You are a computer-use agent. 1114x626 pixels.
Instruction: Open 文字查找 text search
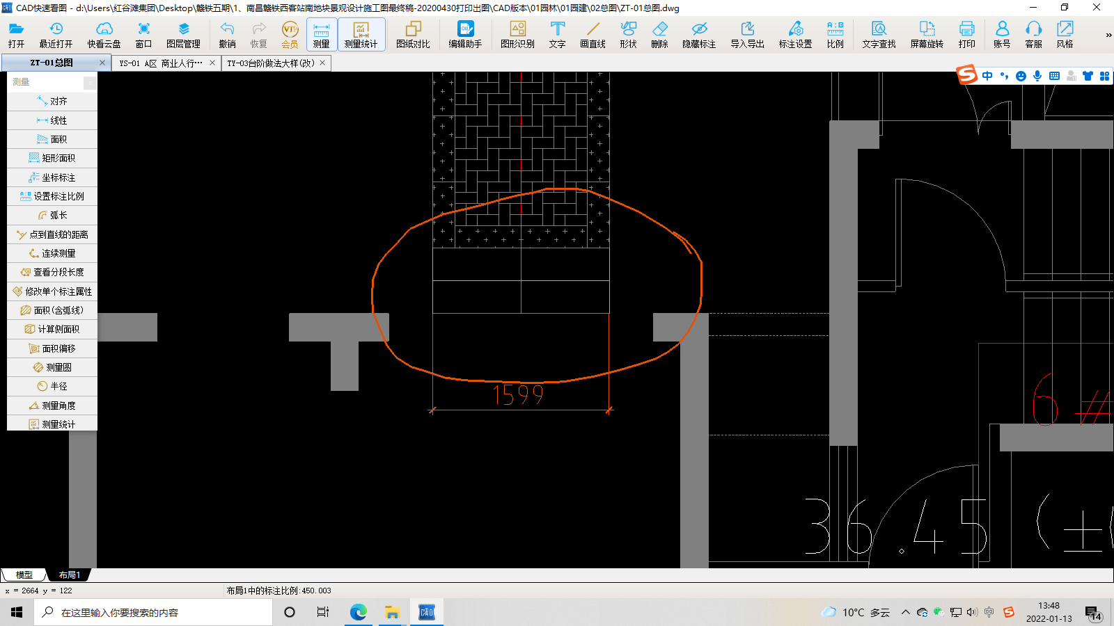[879, 34]
